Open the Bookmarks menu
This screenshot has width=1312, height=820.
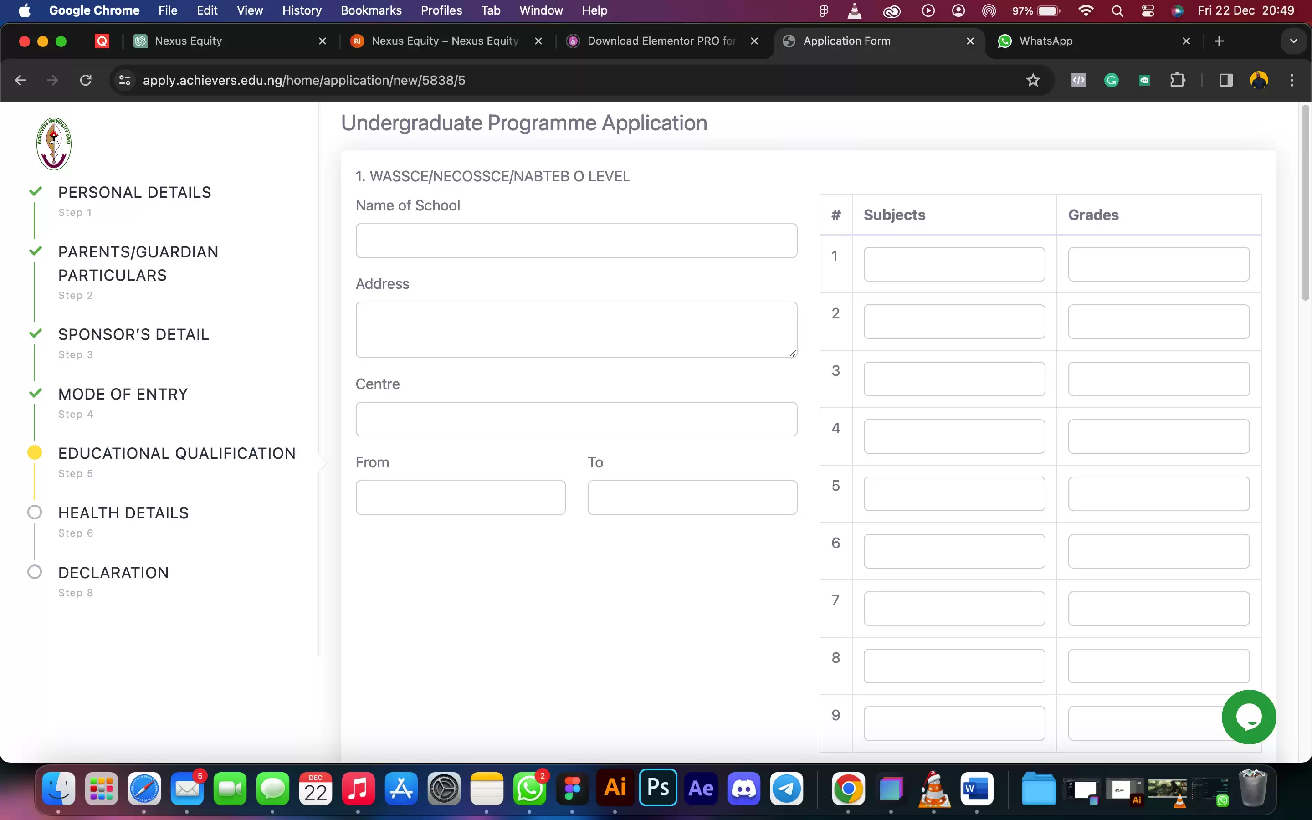[371, 10]
